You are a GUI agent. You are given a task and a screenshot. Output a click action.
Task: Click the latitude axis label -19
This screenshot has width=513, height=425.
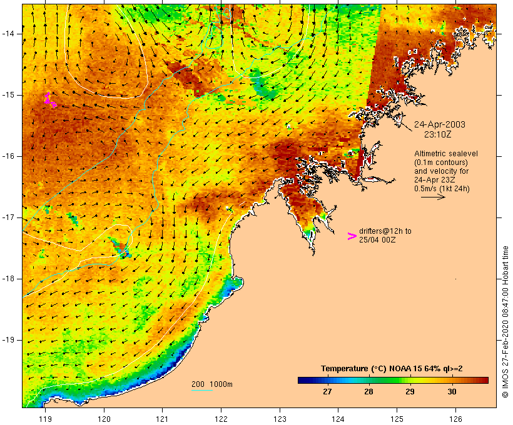(x=8, y=340)
